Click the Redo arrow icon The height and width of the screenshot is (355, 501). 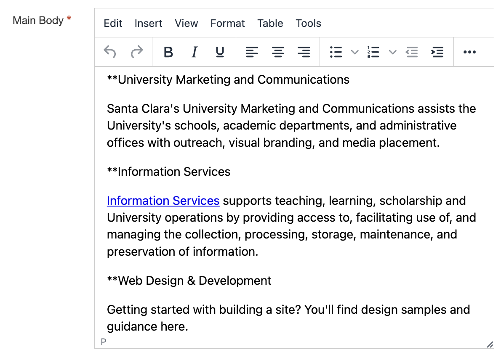pyautogui.click(x=137, y=52)
